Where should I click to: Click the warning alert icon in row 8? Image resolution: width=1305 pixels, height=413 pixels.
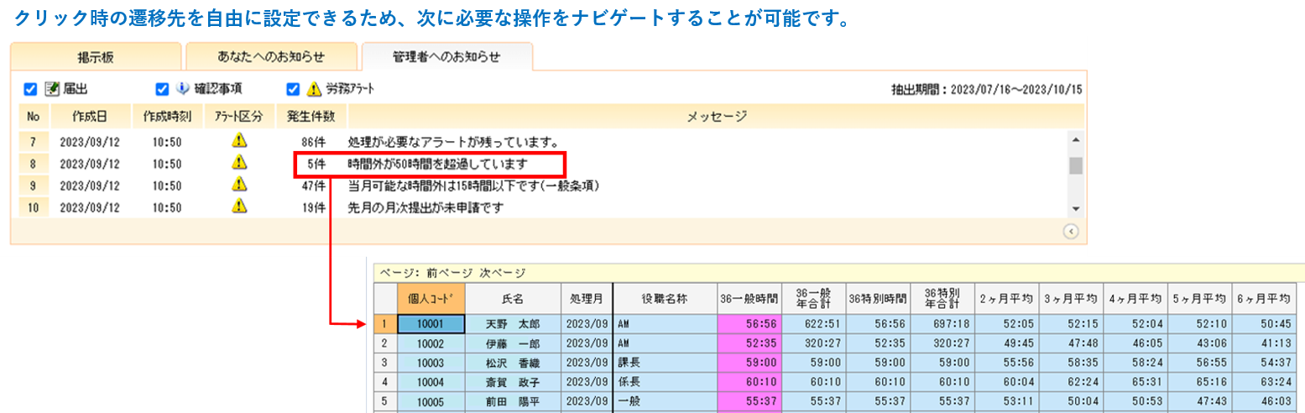pyautogui.click(x=239, y=164)
